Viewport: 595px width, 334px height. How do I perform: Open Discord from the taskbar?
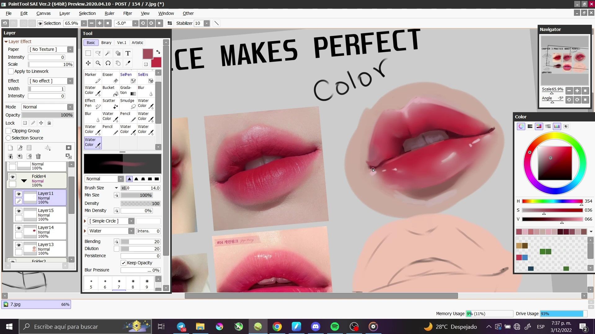[x=315, y=327]
